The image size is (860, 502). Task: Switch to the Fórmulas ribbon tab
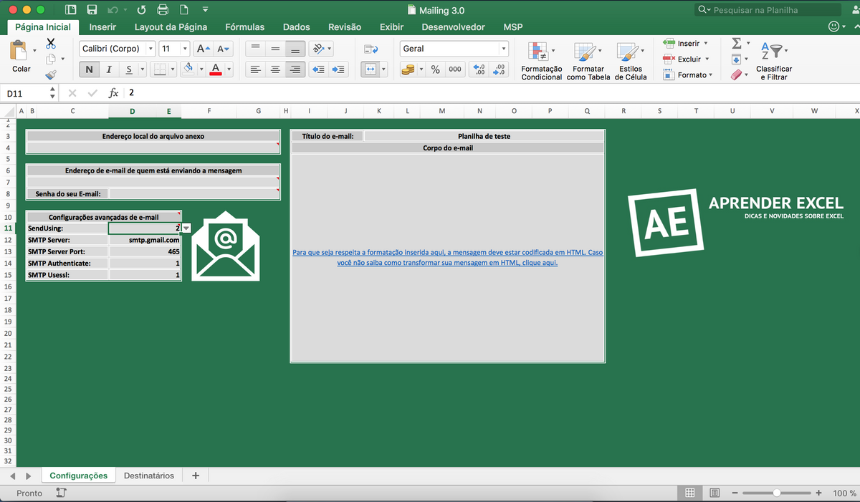tap(245, 27)
